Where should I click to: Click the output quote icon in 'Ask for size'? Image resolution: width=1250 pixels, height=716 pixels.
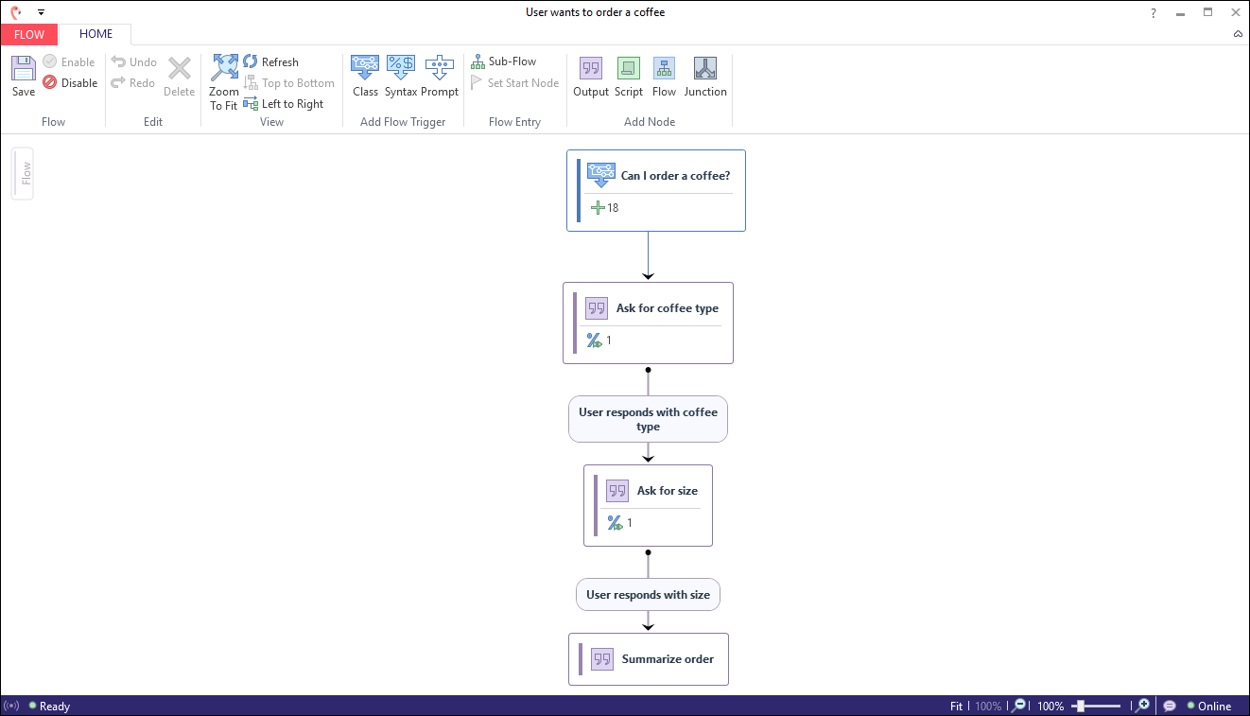click(x=617, y=491)
